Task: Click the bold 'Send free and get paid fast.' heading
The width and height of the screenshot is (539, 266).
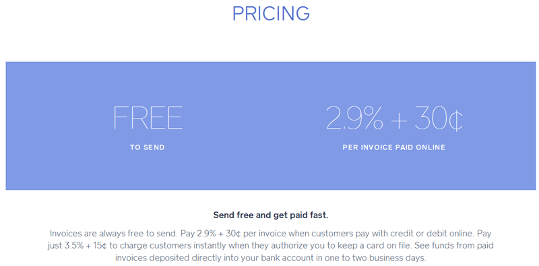Action: click(271, 215)
